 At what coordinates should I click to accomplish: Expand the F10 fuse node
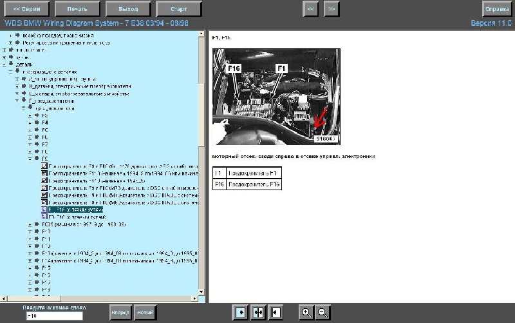30,232
